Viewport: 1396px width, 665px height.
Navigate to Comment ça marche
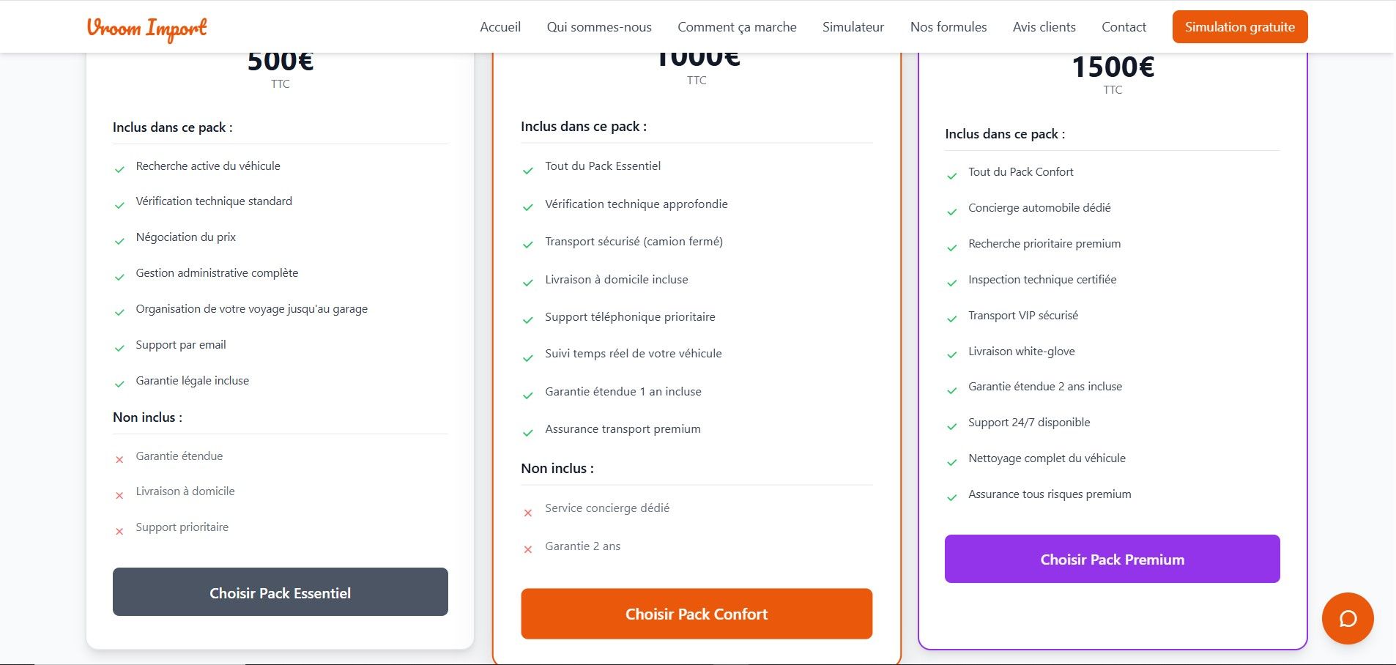(737, 27)
